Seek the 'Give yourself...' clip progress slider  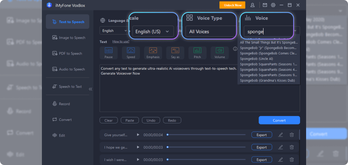click(206, 135)
